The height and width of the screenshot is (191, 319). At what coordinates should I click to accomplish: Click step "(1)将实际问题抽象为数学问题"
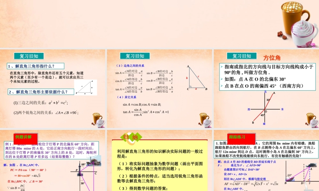point(160,166)
